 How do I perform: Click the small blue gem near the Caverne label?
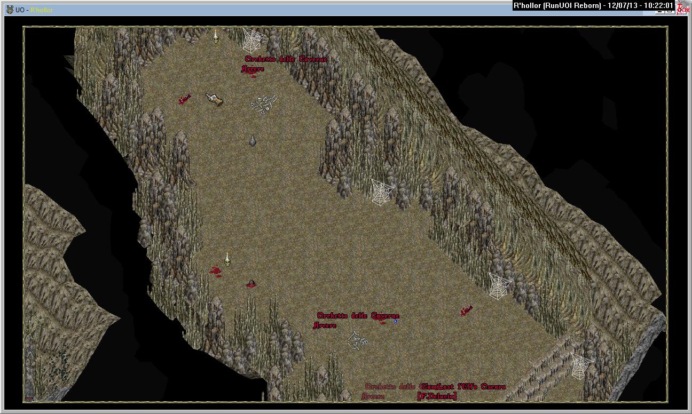point(396,321)
